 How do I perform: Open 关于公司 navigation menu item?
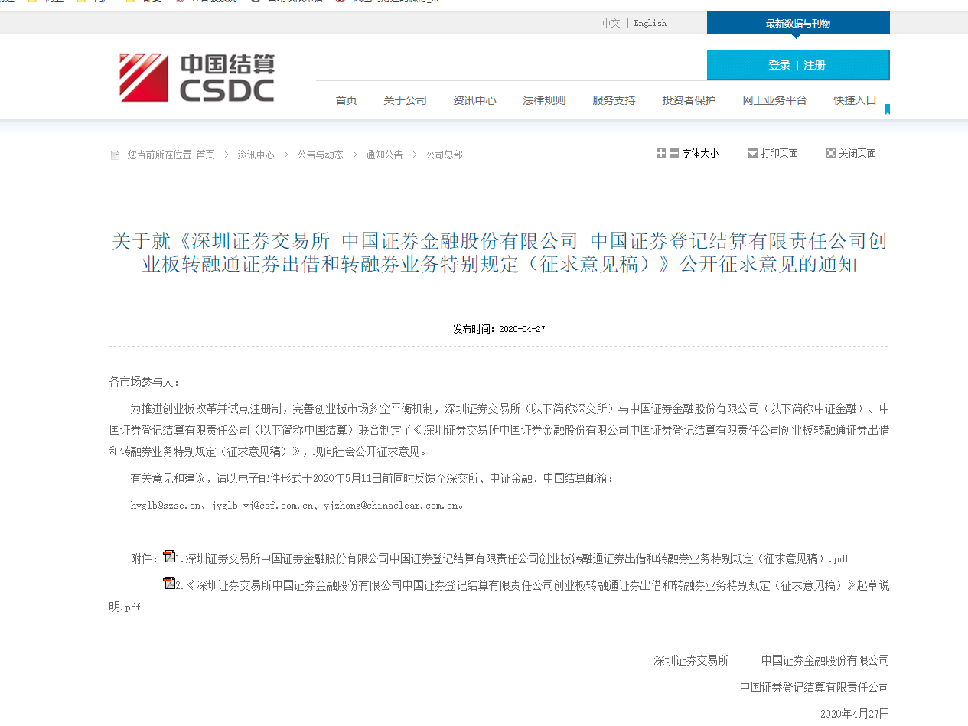(405, 100)
